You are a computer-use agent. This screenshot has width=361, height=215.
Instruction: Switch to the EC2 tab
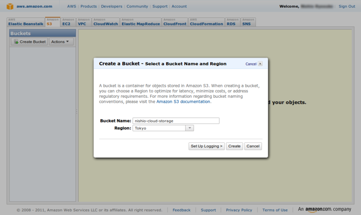[x=68, y=22]
